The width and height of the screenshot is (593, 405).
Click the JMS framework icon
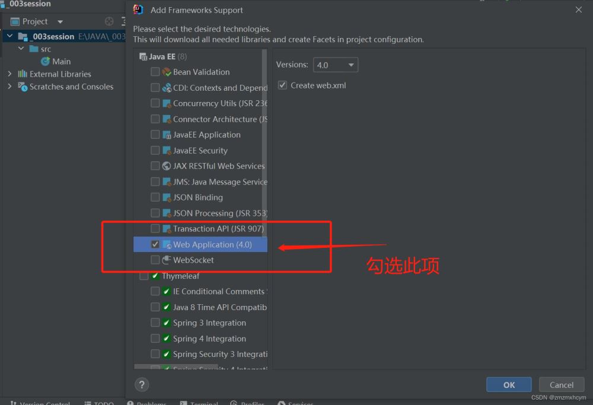167,182
